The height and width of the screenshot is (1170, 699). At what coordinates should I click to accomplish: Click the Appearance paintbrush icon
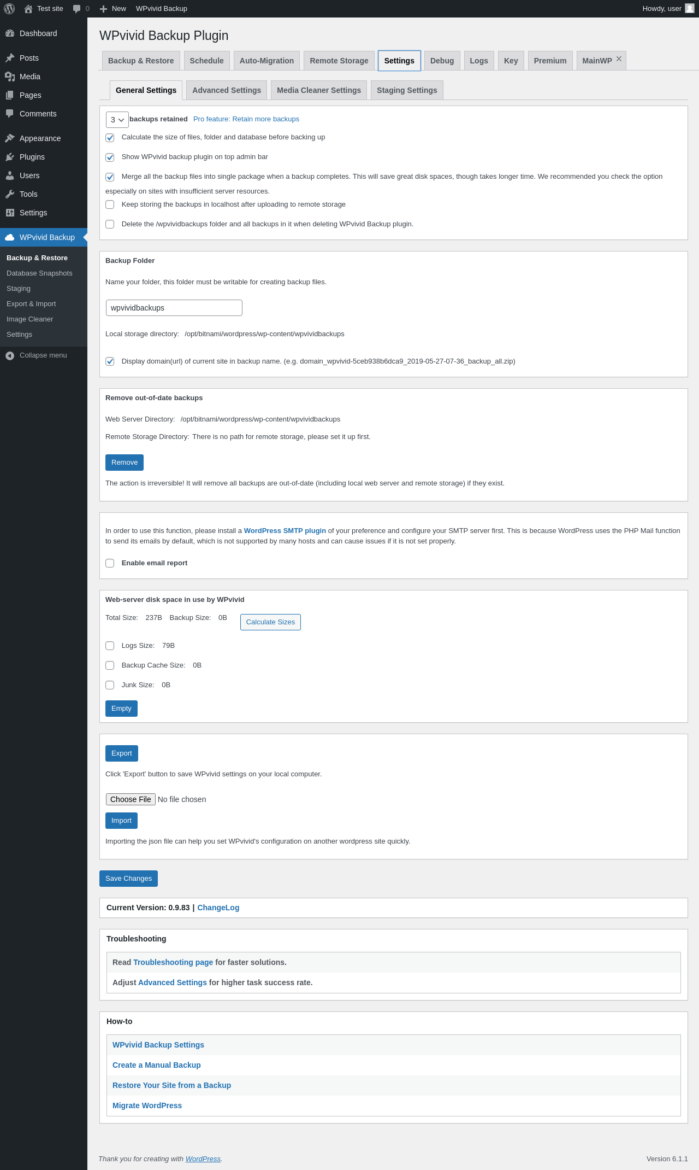pos(10,138)
